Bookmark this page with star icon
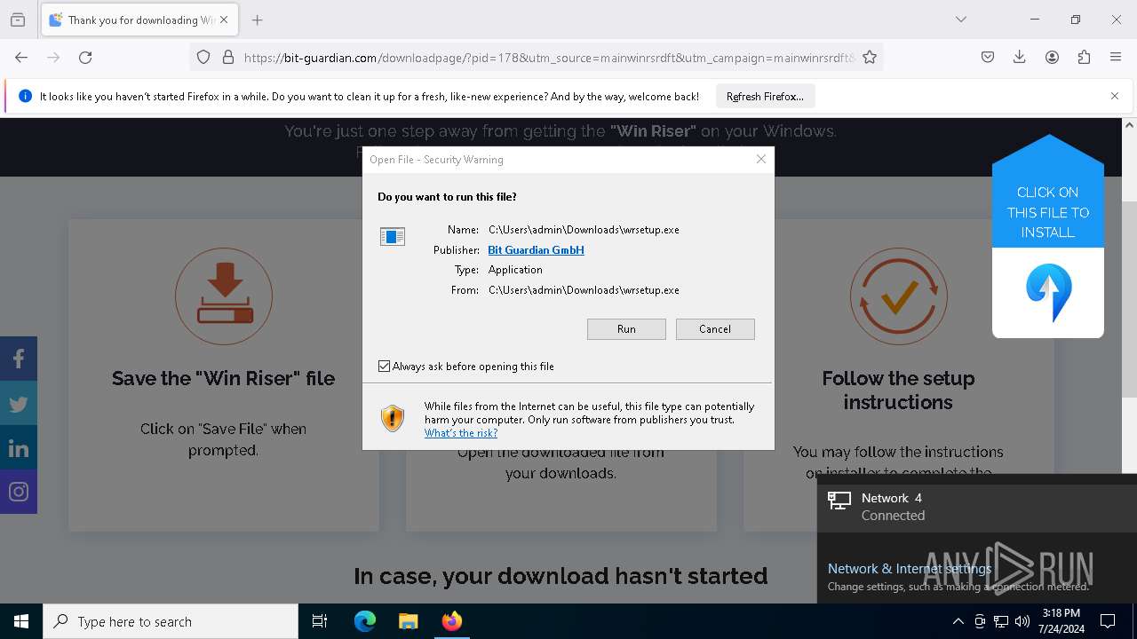The width and height of the screenshot is (1137, 639). point(870,57)
